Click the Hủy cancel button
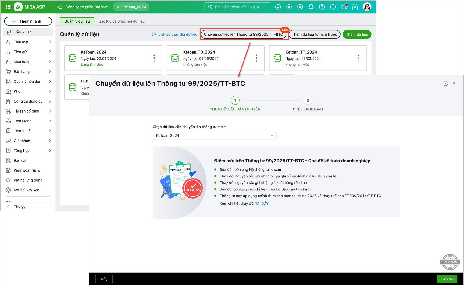This screenshot has width=464, height=285. point(104,279)
